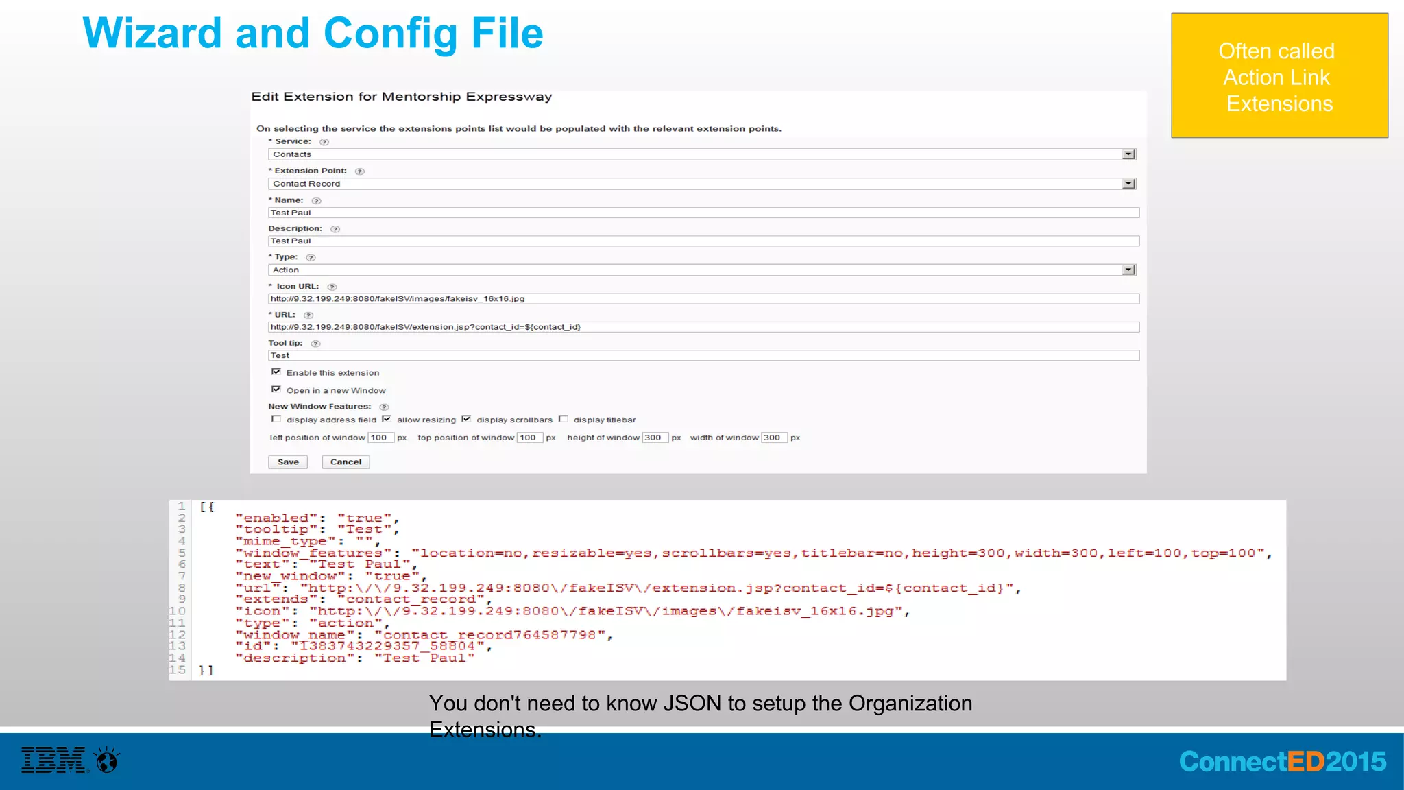Screen dimensions: 1404x790
Task: Uncheck Open in a new Window
Action: (276, 390)
